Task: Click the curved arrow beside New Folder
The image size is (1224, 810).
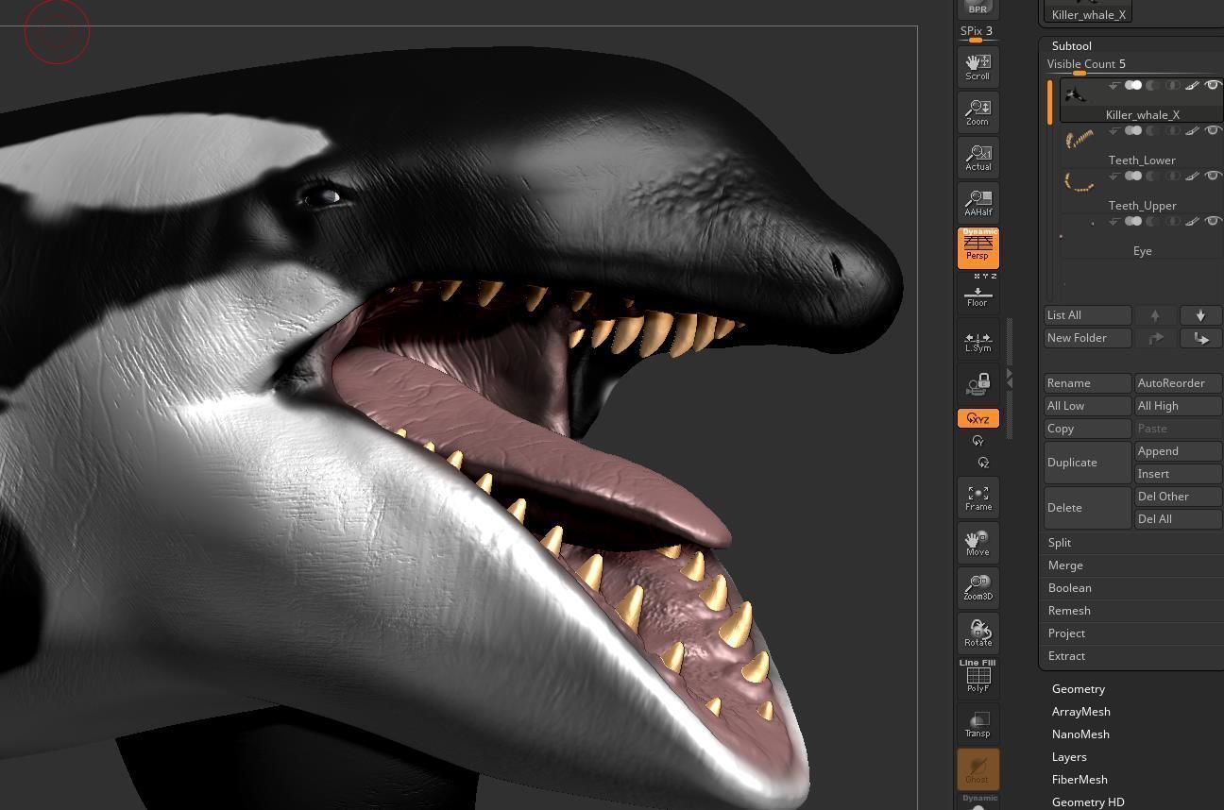Action: click(x=1155, y=338)
